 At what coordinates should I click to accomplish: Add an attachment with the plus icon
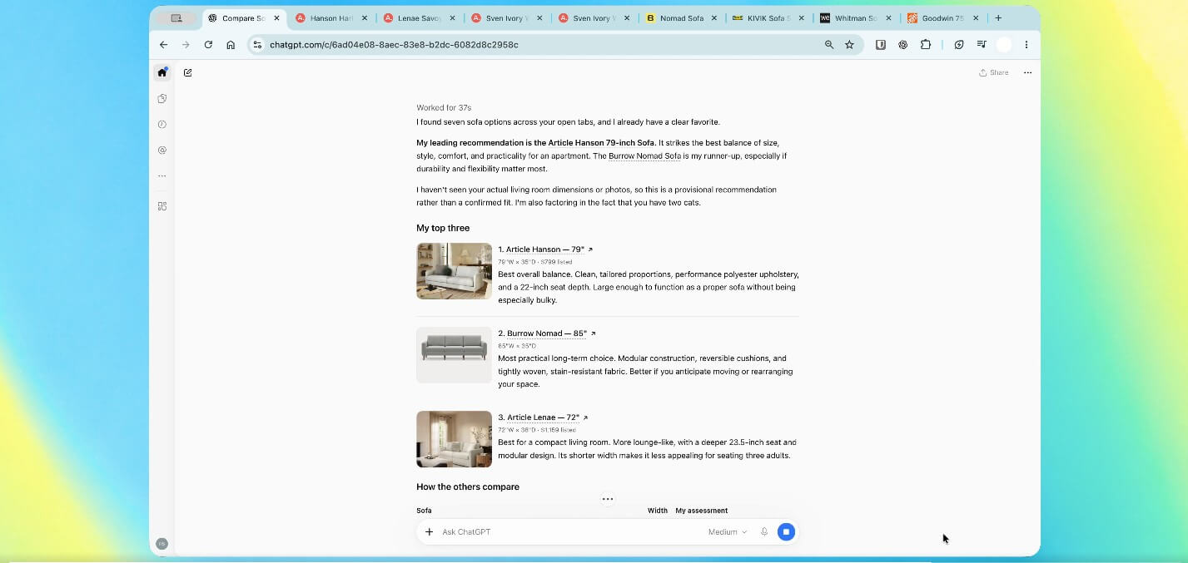(x=430, y=532)
